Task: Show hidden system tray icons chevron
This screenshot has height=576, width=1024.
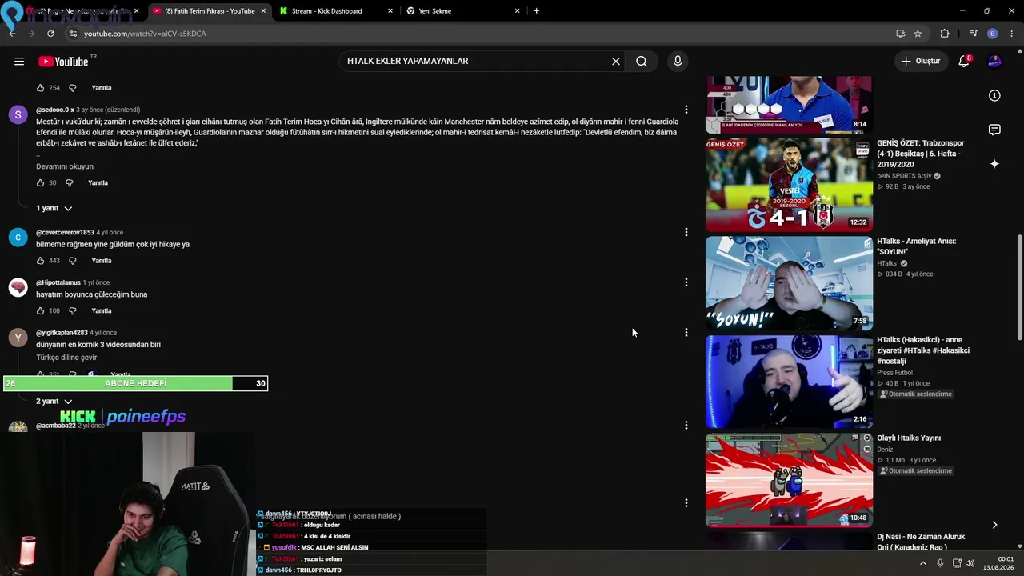Action: point(922,563)
